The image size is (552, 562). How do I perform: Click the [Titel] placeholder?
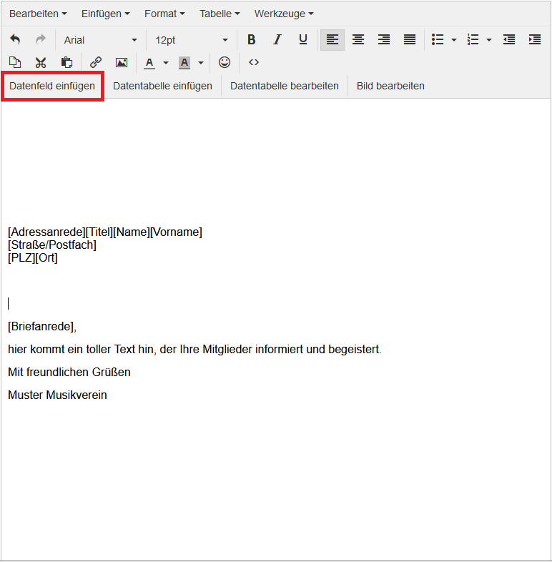tap(99, 232)
